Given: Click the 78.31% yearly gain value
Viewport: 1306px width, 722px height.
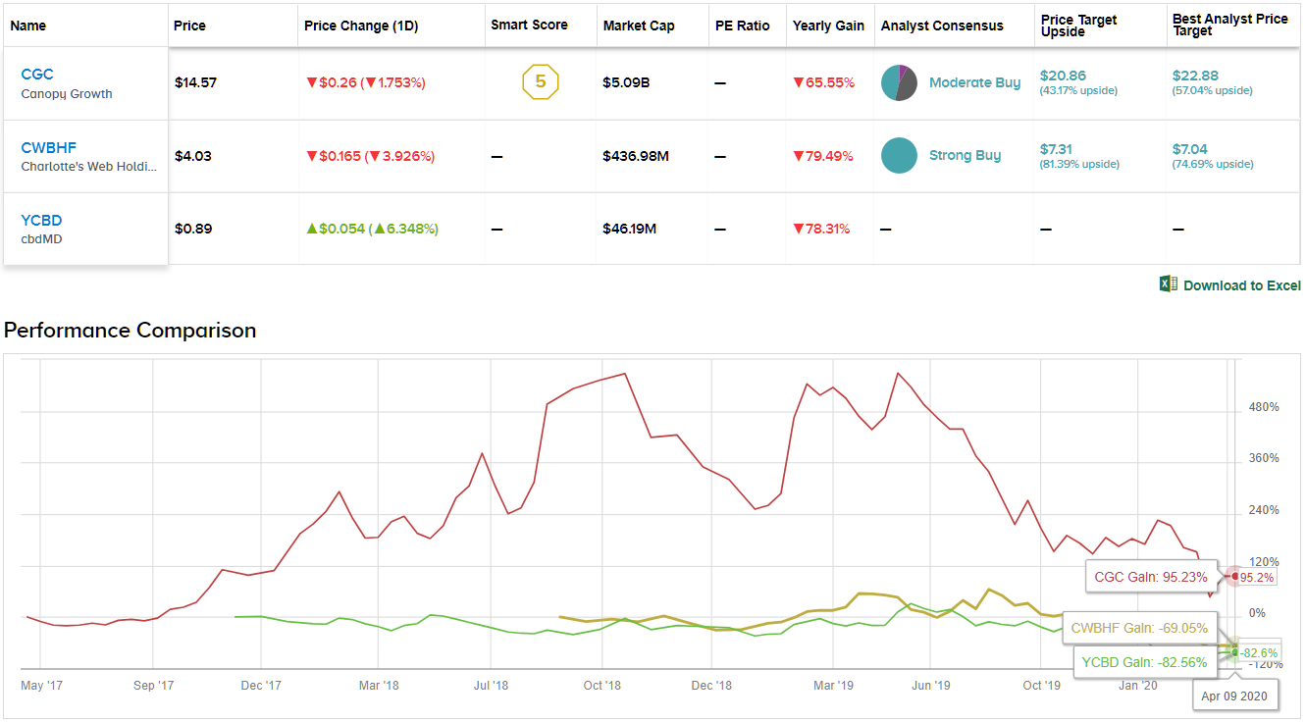Looking at the screenshot, I should pos(821,229).
